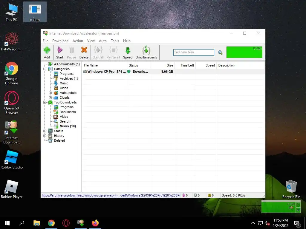Open the ddom desktop icon
306x229 pixels.
35,12
